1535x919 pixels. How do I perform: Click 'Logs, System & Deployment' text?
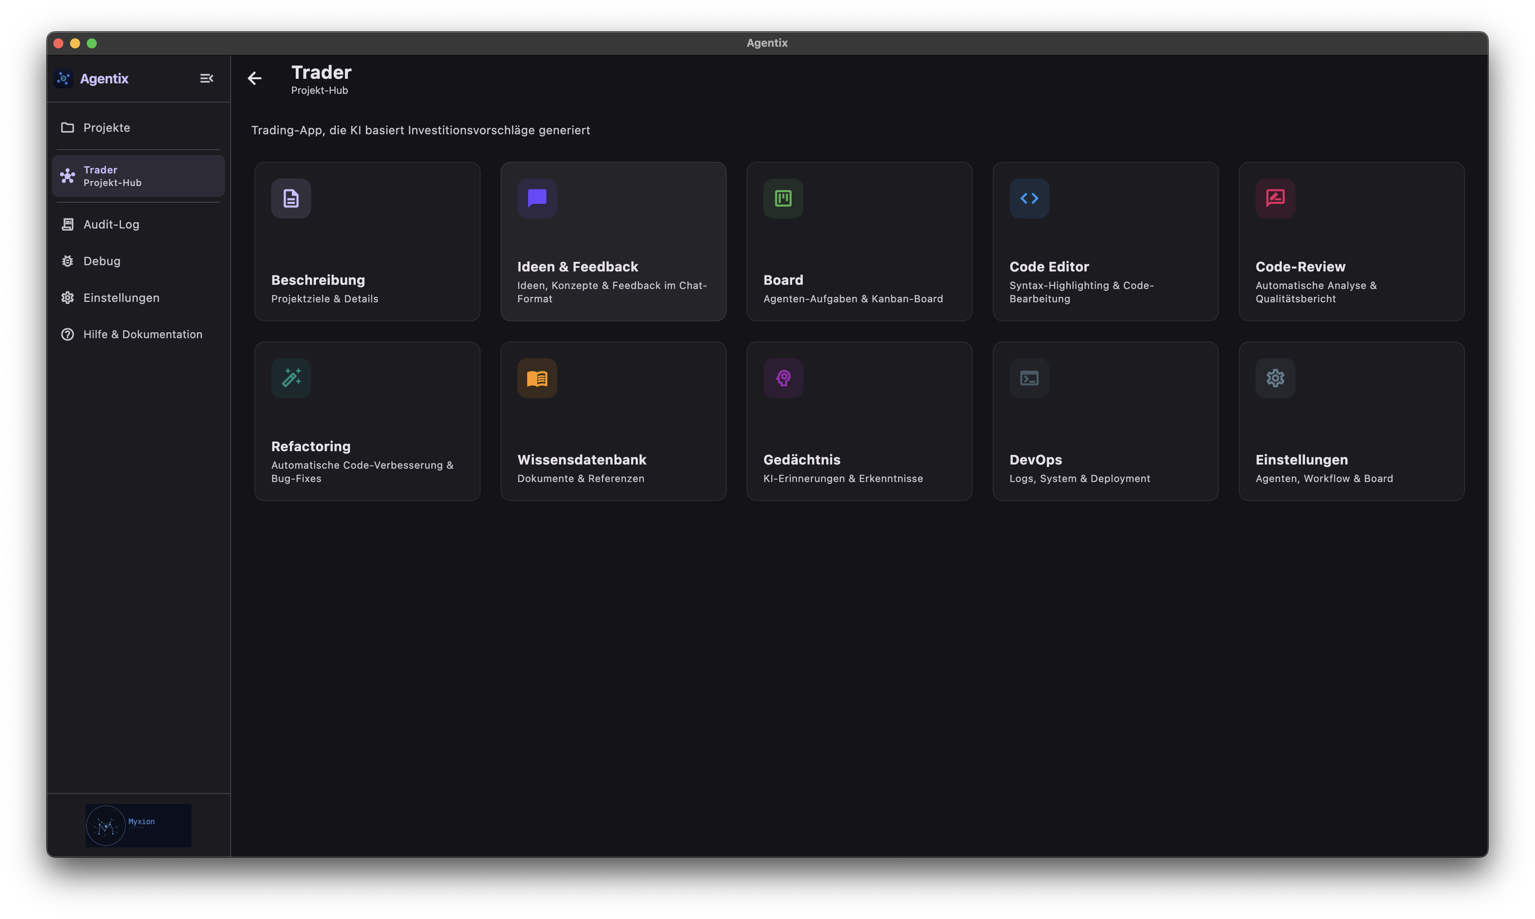(1079, 478)
